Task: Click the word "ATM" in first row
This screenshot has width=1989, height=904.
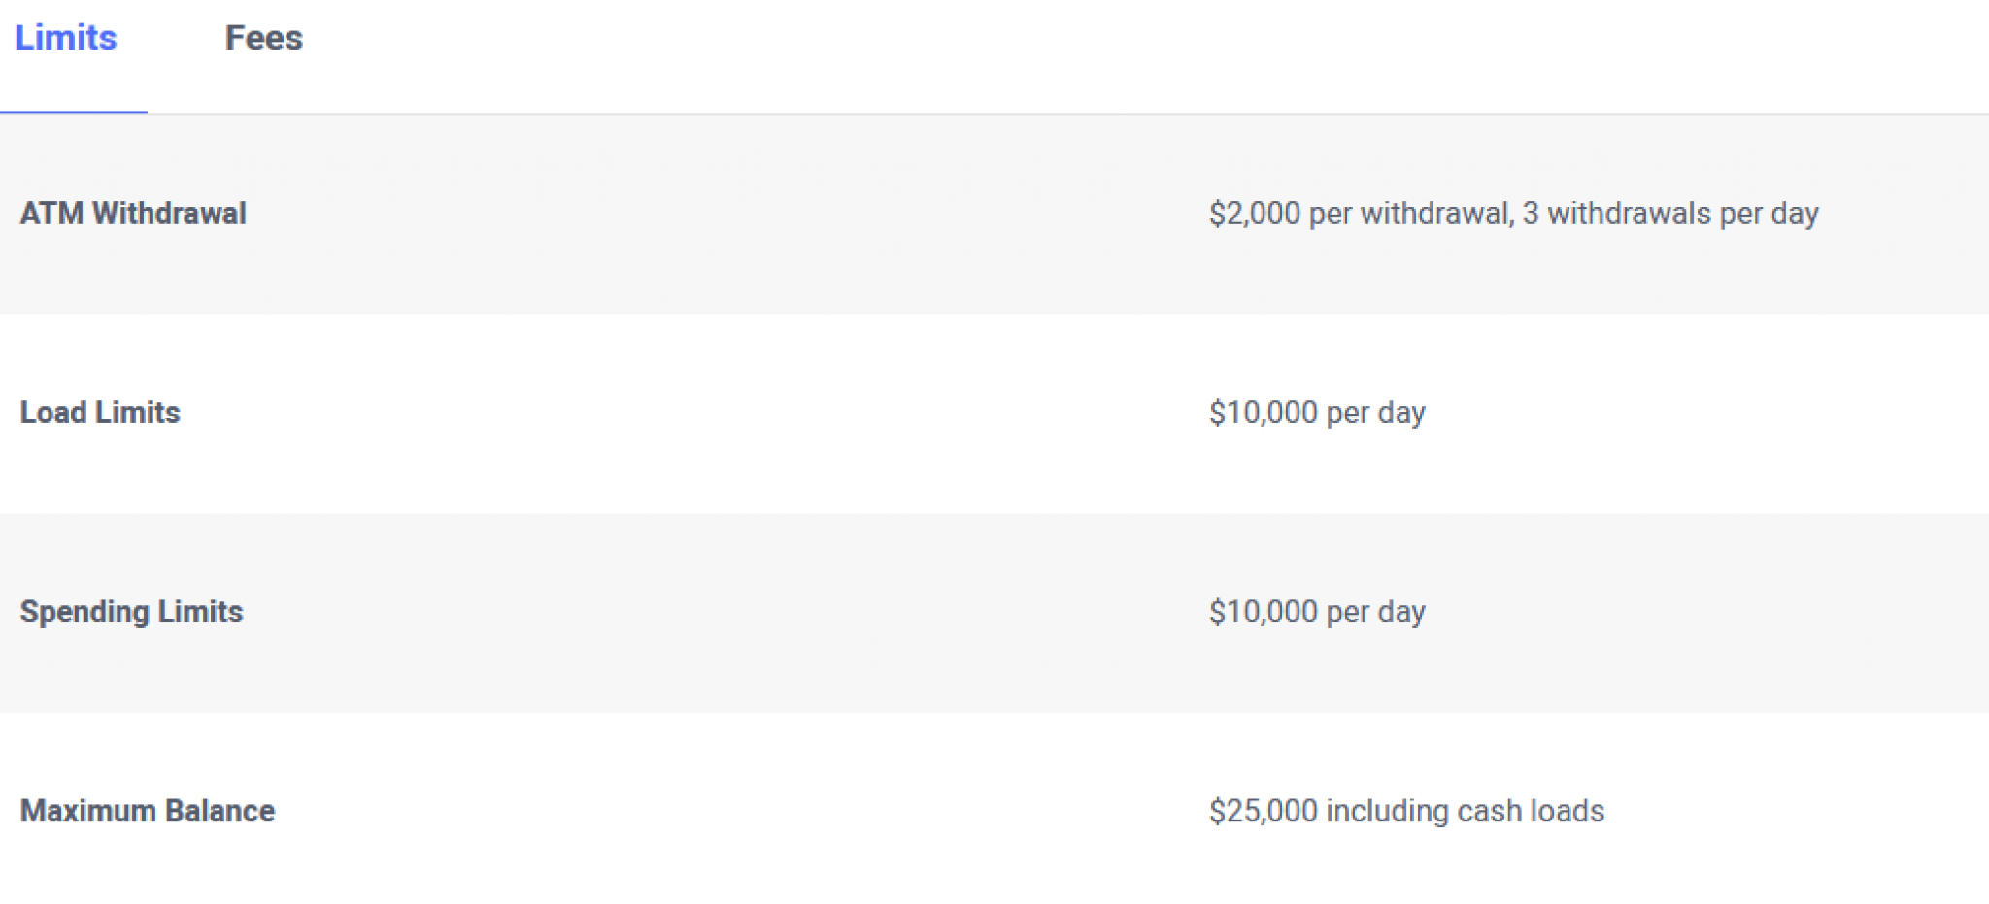Action: point(52,214)
